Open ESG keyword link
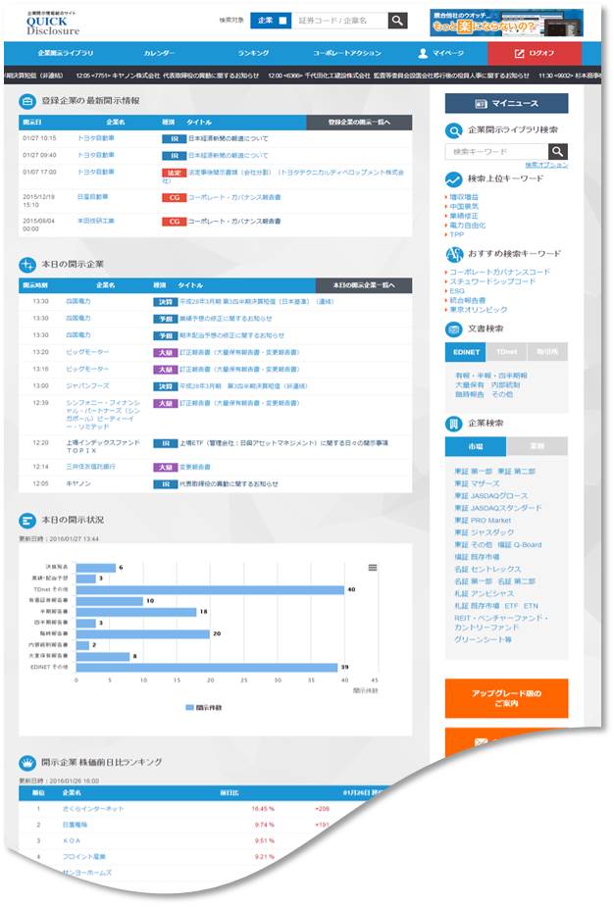 [457, 291]
